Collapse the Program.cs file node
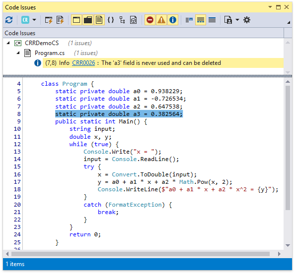295x274 pixels. (x=18, y=53)
